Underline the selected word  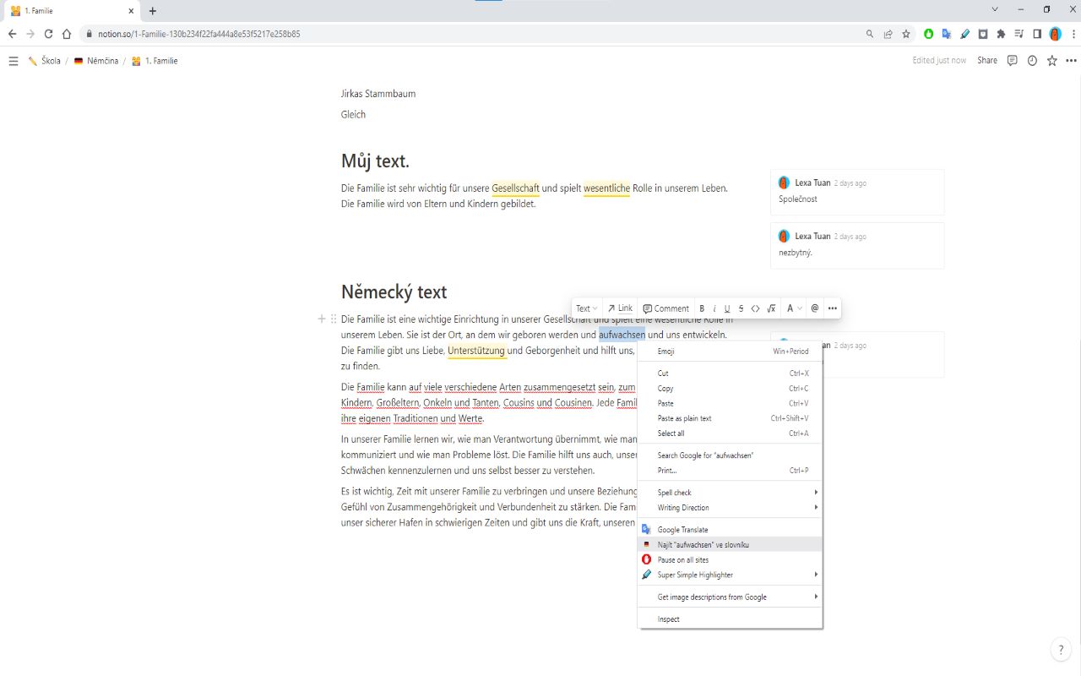coord(727,308)
